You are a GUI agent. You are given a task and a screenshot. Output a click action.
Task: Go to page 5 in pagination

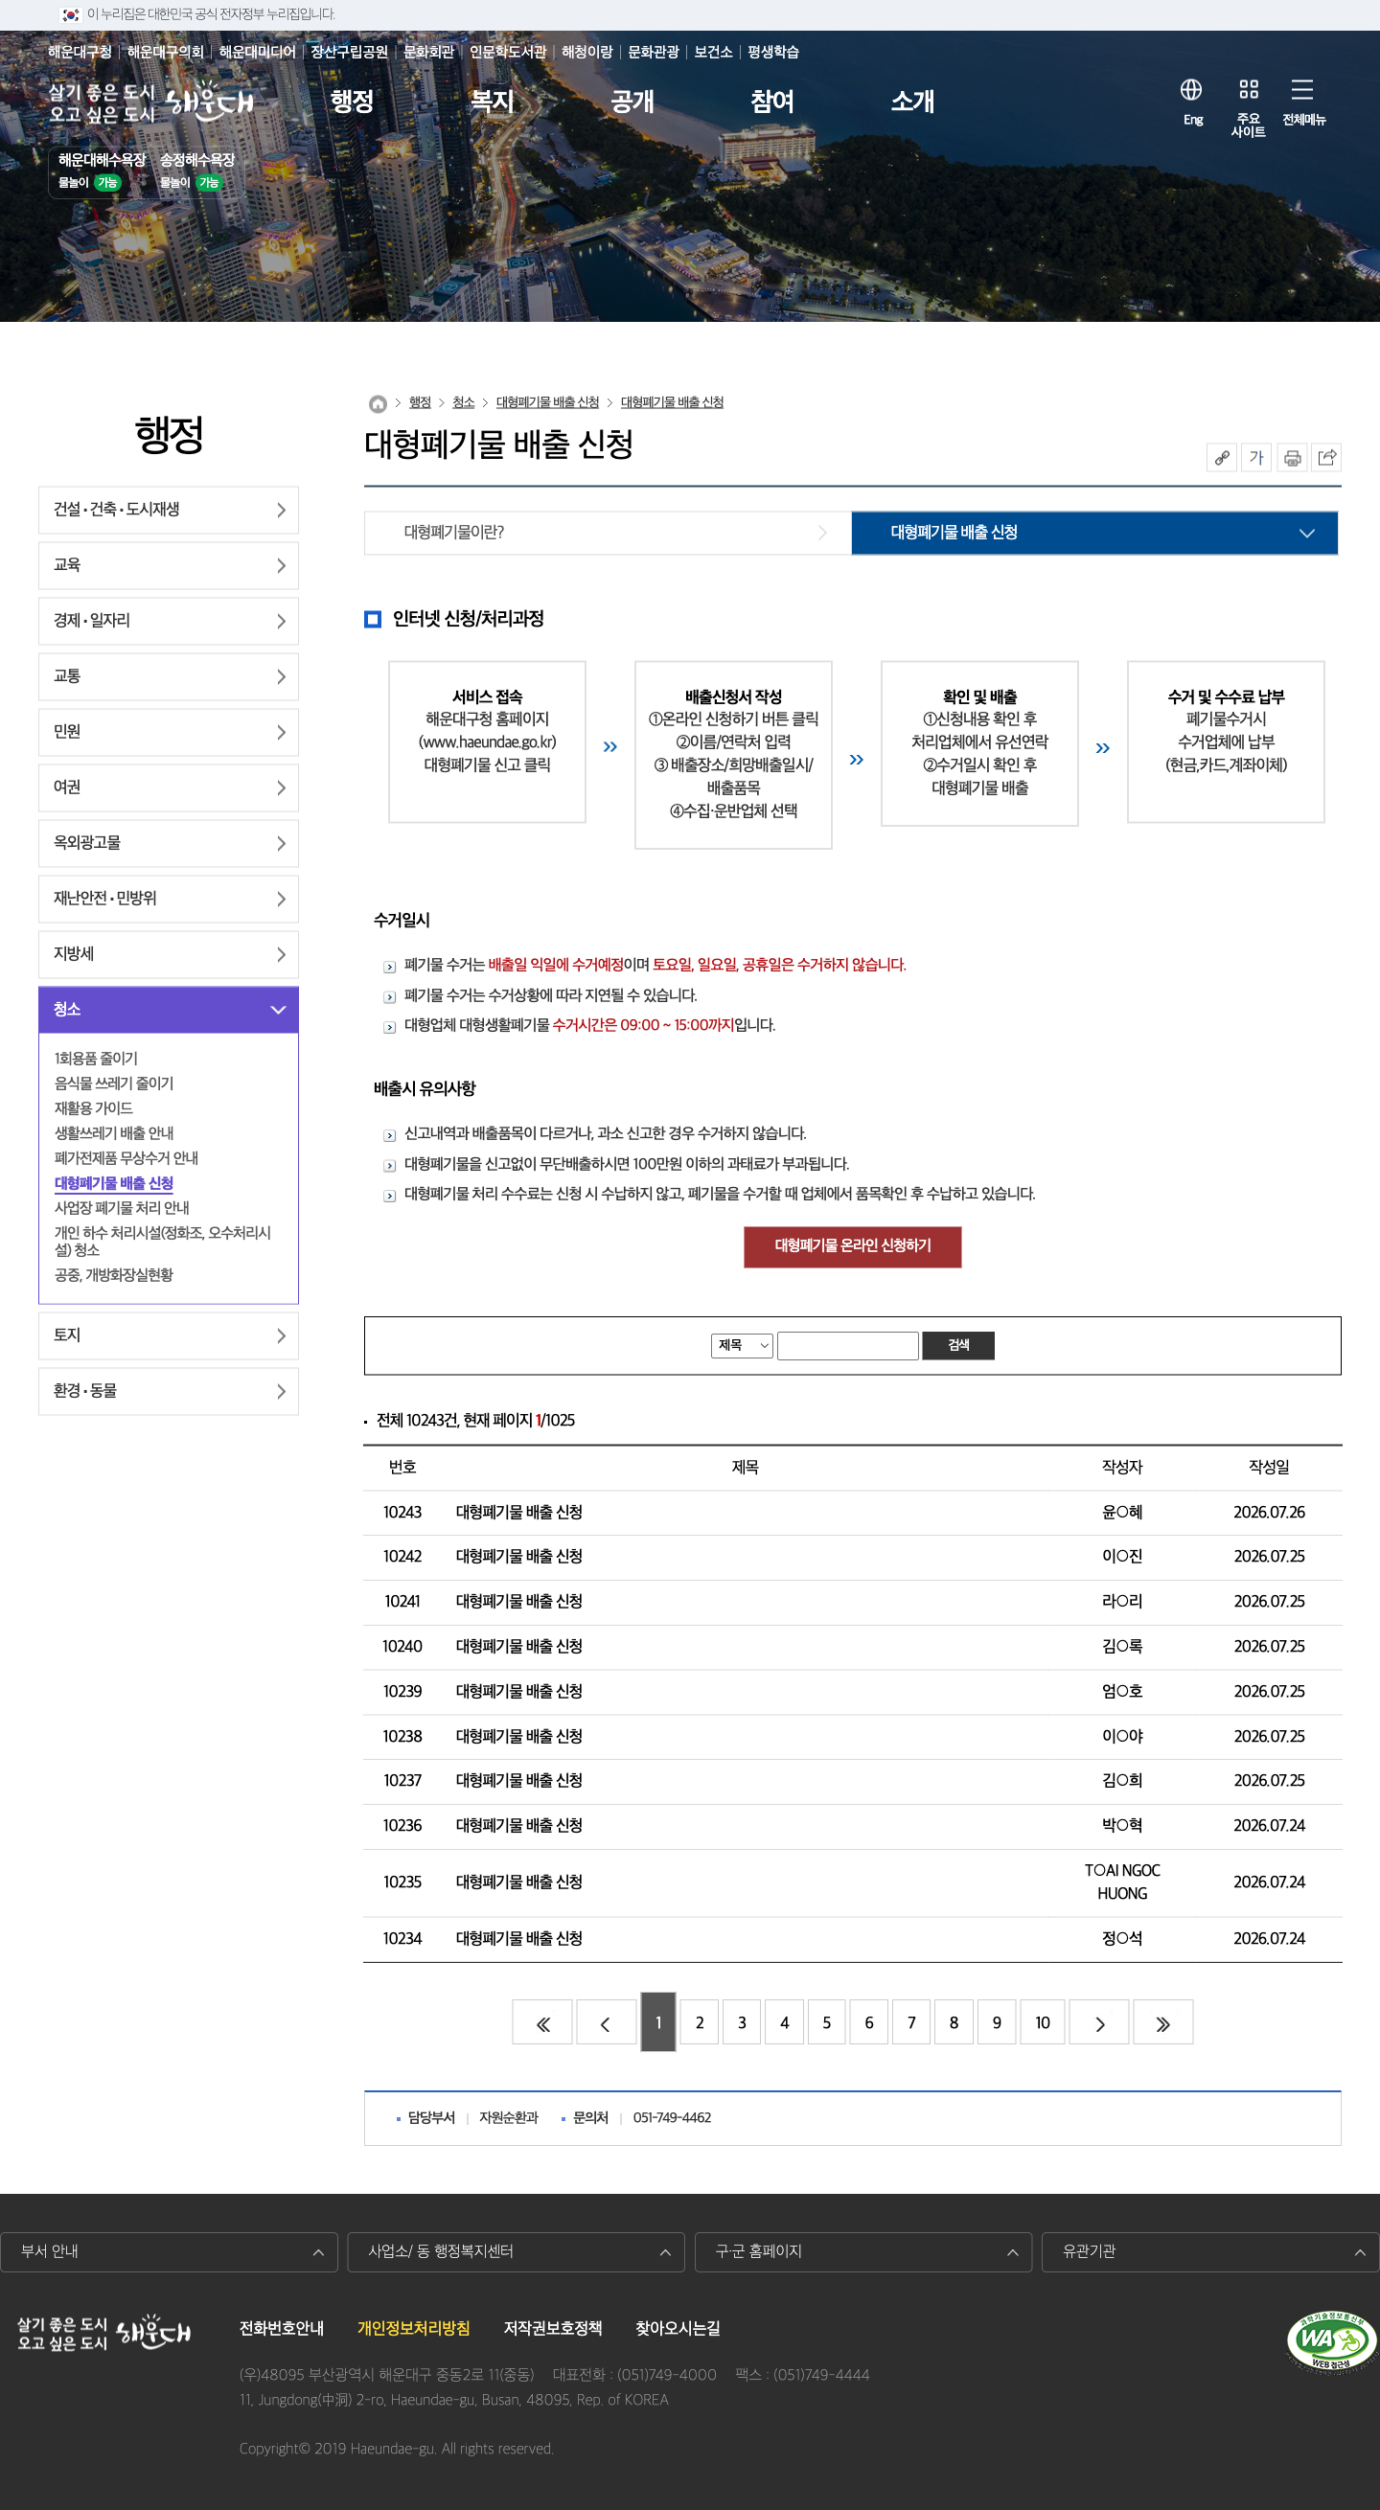826,2023
